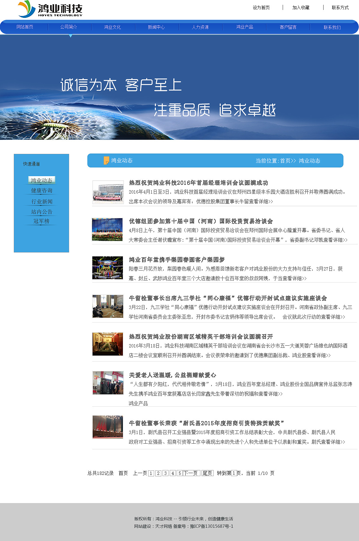Image resolution: width=359 pixels, height=541 pixels.
Task: Go to page 4 in pagination
Action: pyautogui.click(x=173, y=473)
